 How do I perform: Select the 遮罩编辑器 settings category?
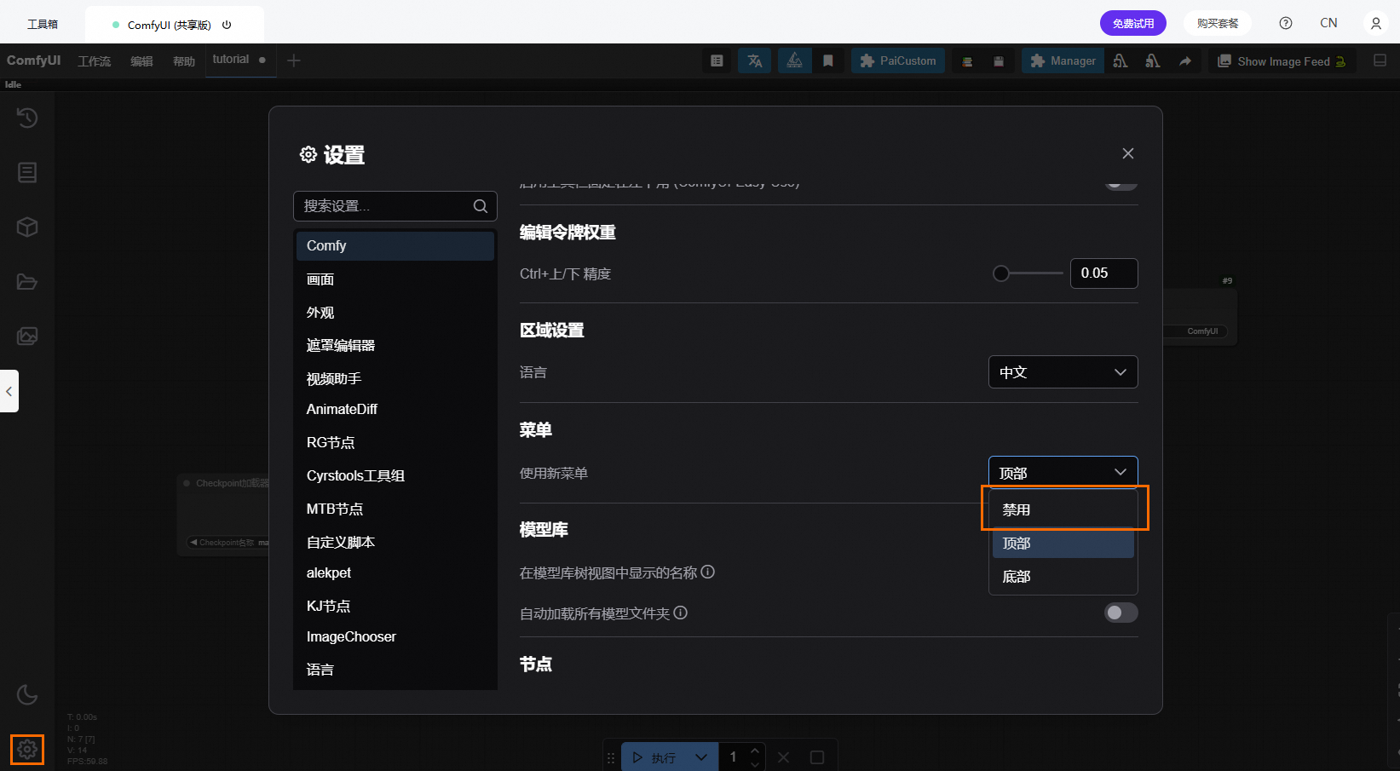[395, 345]
